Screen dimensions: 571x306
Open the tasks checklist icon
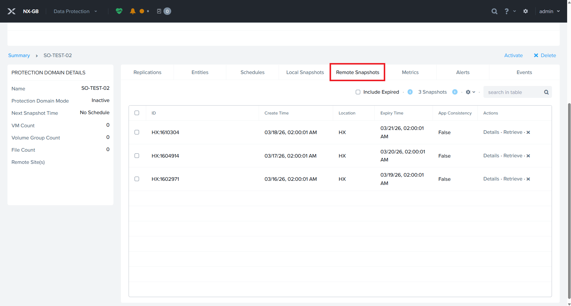(x=159, y=11)
